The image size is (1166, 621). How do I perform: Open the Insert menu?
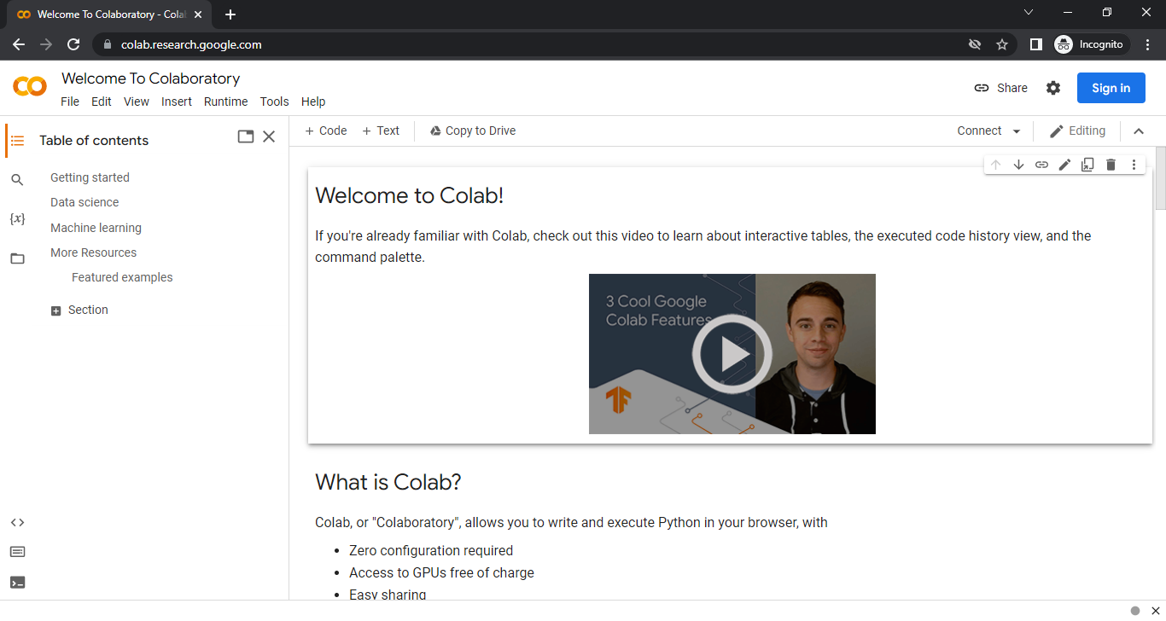point(177,102)
